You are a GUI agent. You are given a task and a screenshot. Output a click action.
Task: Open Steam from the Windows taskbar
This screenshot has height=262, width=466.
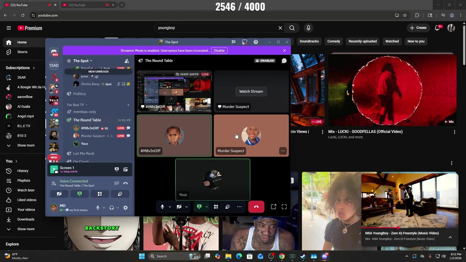point(303,256)
